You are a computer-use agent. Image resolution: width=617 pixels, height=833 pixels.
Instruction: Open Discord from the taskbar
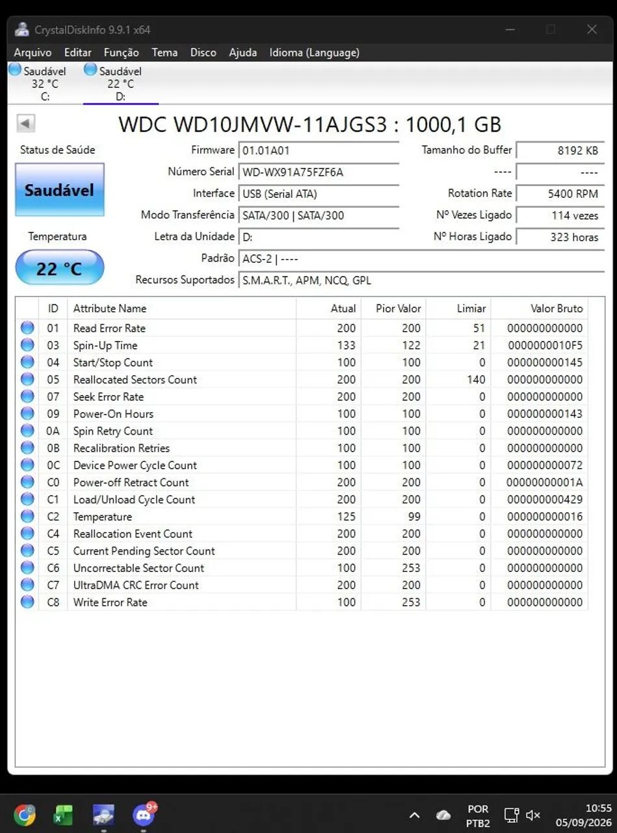tap(143, 814)
